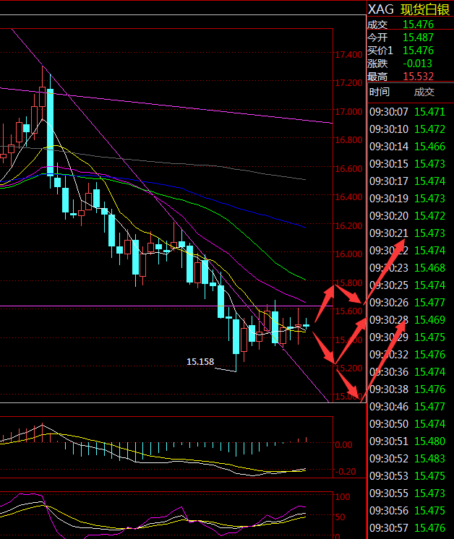Viewport: 454px width, 539px height.
Task: Click the 15.158 low price label on chart
Action: [200, 362]
